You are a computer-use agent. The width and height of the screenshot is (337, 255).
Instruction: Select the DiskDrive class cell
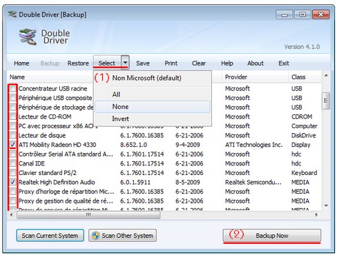pyautogui.click(x=303, y=135)
